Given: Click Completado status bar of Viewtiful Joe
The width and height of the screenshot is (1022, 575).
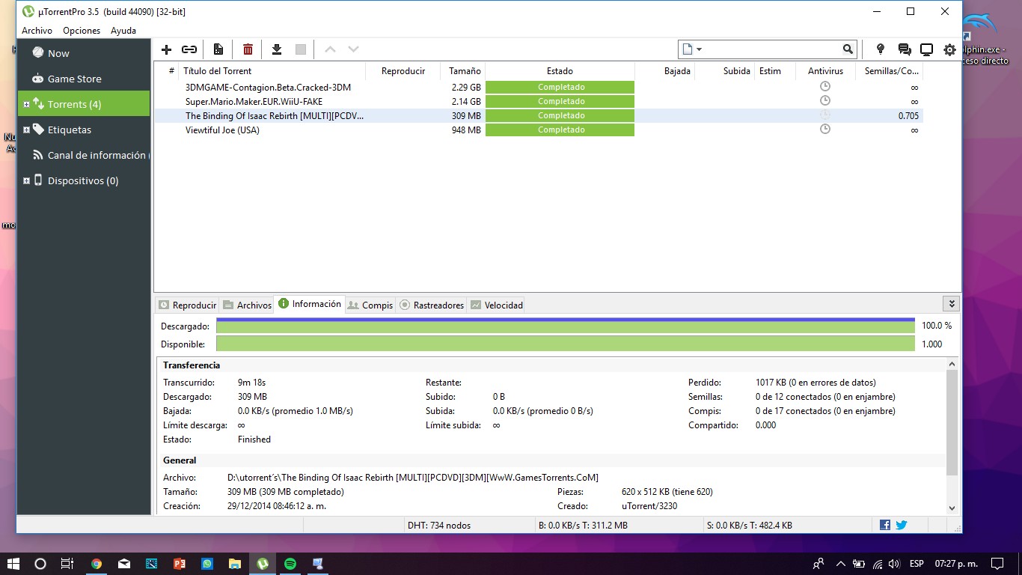Looking at the screenshot, I should click(560, 130).
